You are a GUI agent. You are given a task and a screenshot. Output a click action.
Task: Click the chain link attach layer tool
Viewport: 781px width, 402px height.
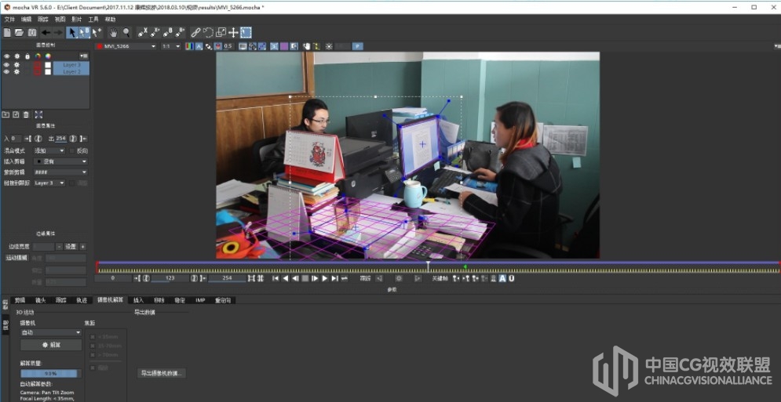[195, 33]
